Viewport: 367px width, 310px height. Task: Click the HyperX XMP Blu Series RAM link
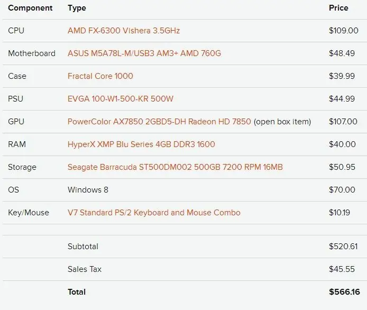click(x=141, y=144)
